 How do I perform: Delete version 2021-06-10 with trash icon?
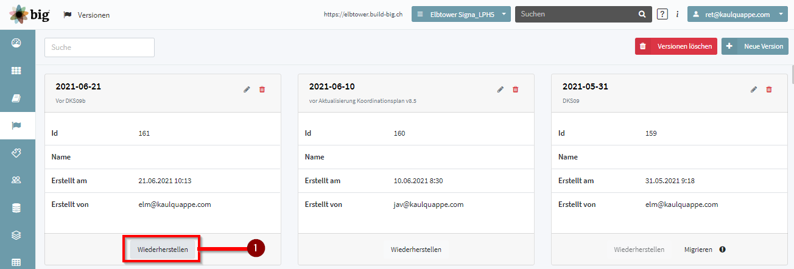point(516,89)
